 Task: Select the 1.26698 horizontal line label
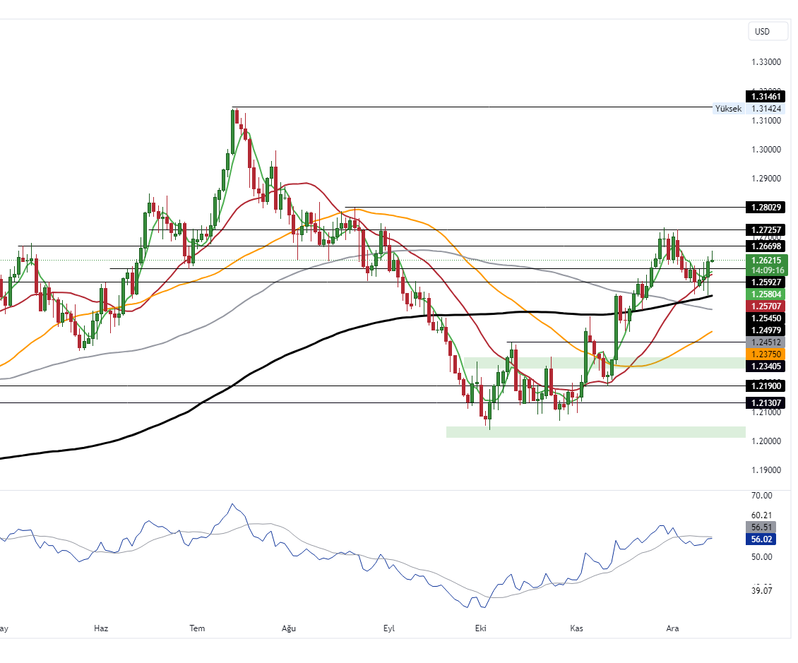click(766, 247)
